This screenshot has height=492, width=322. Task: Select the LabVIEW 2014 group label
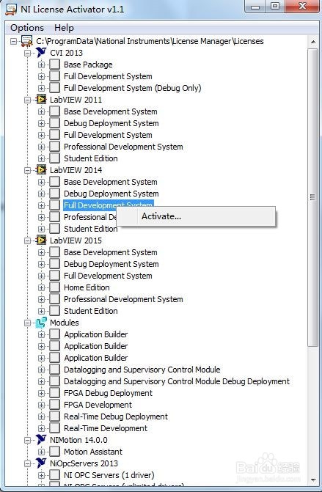(x=76, y=170)
